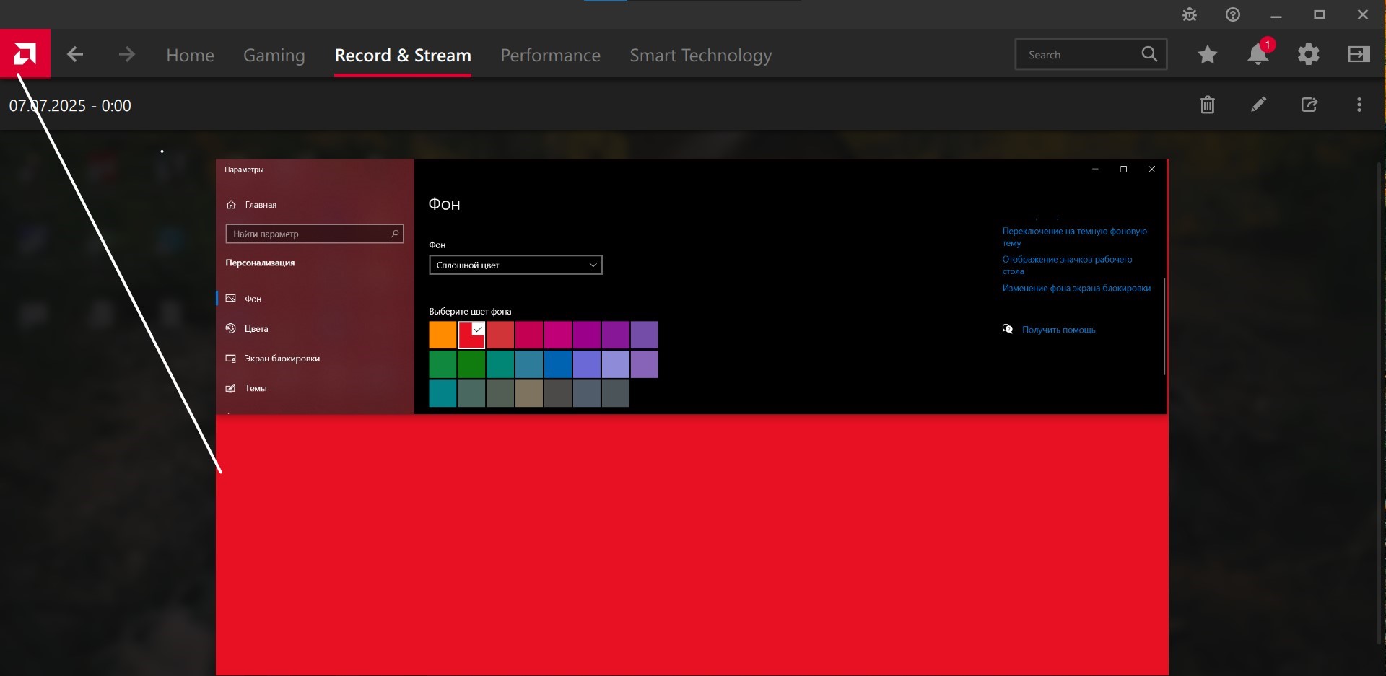The image size is (1386, 676).
Task: Click the Найти параметр search box
Action: (315, 234)
